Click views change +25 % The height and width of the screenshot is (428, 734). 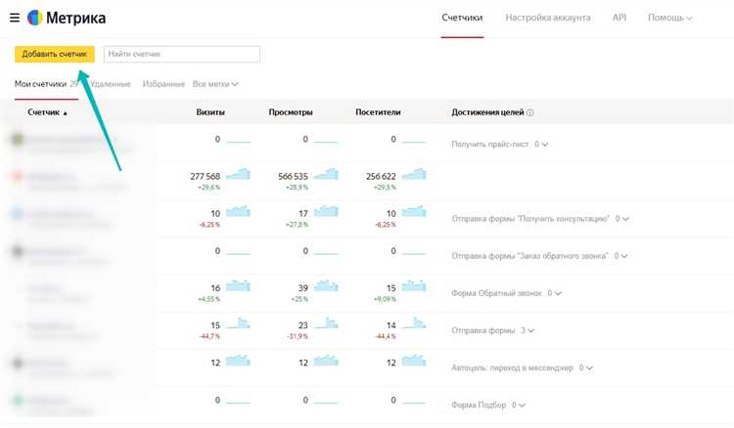[299, 299]
